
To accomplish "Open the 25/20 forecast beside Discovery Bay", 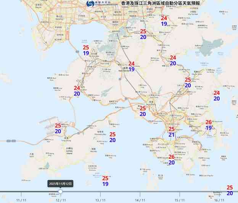I will point(113,137).
